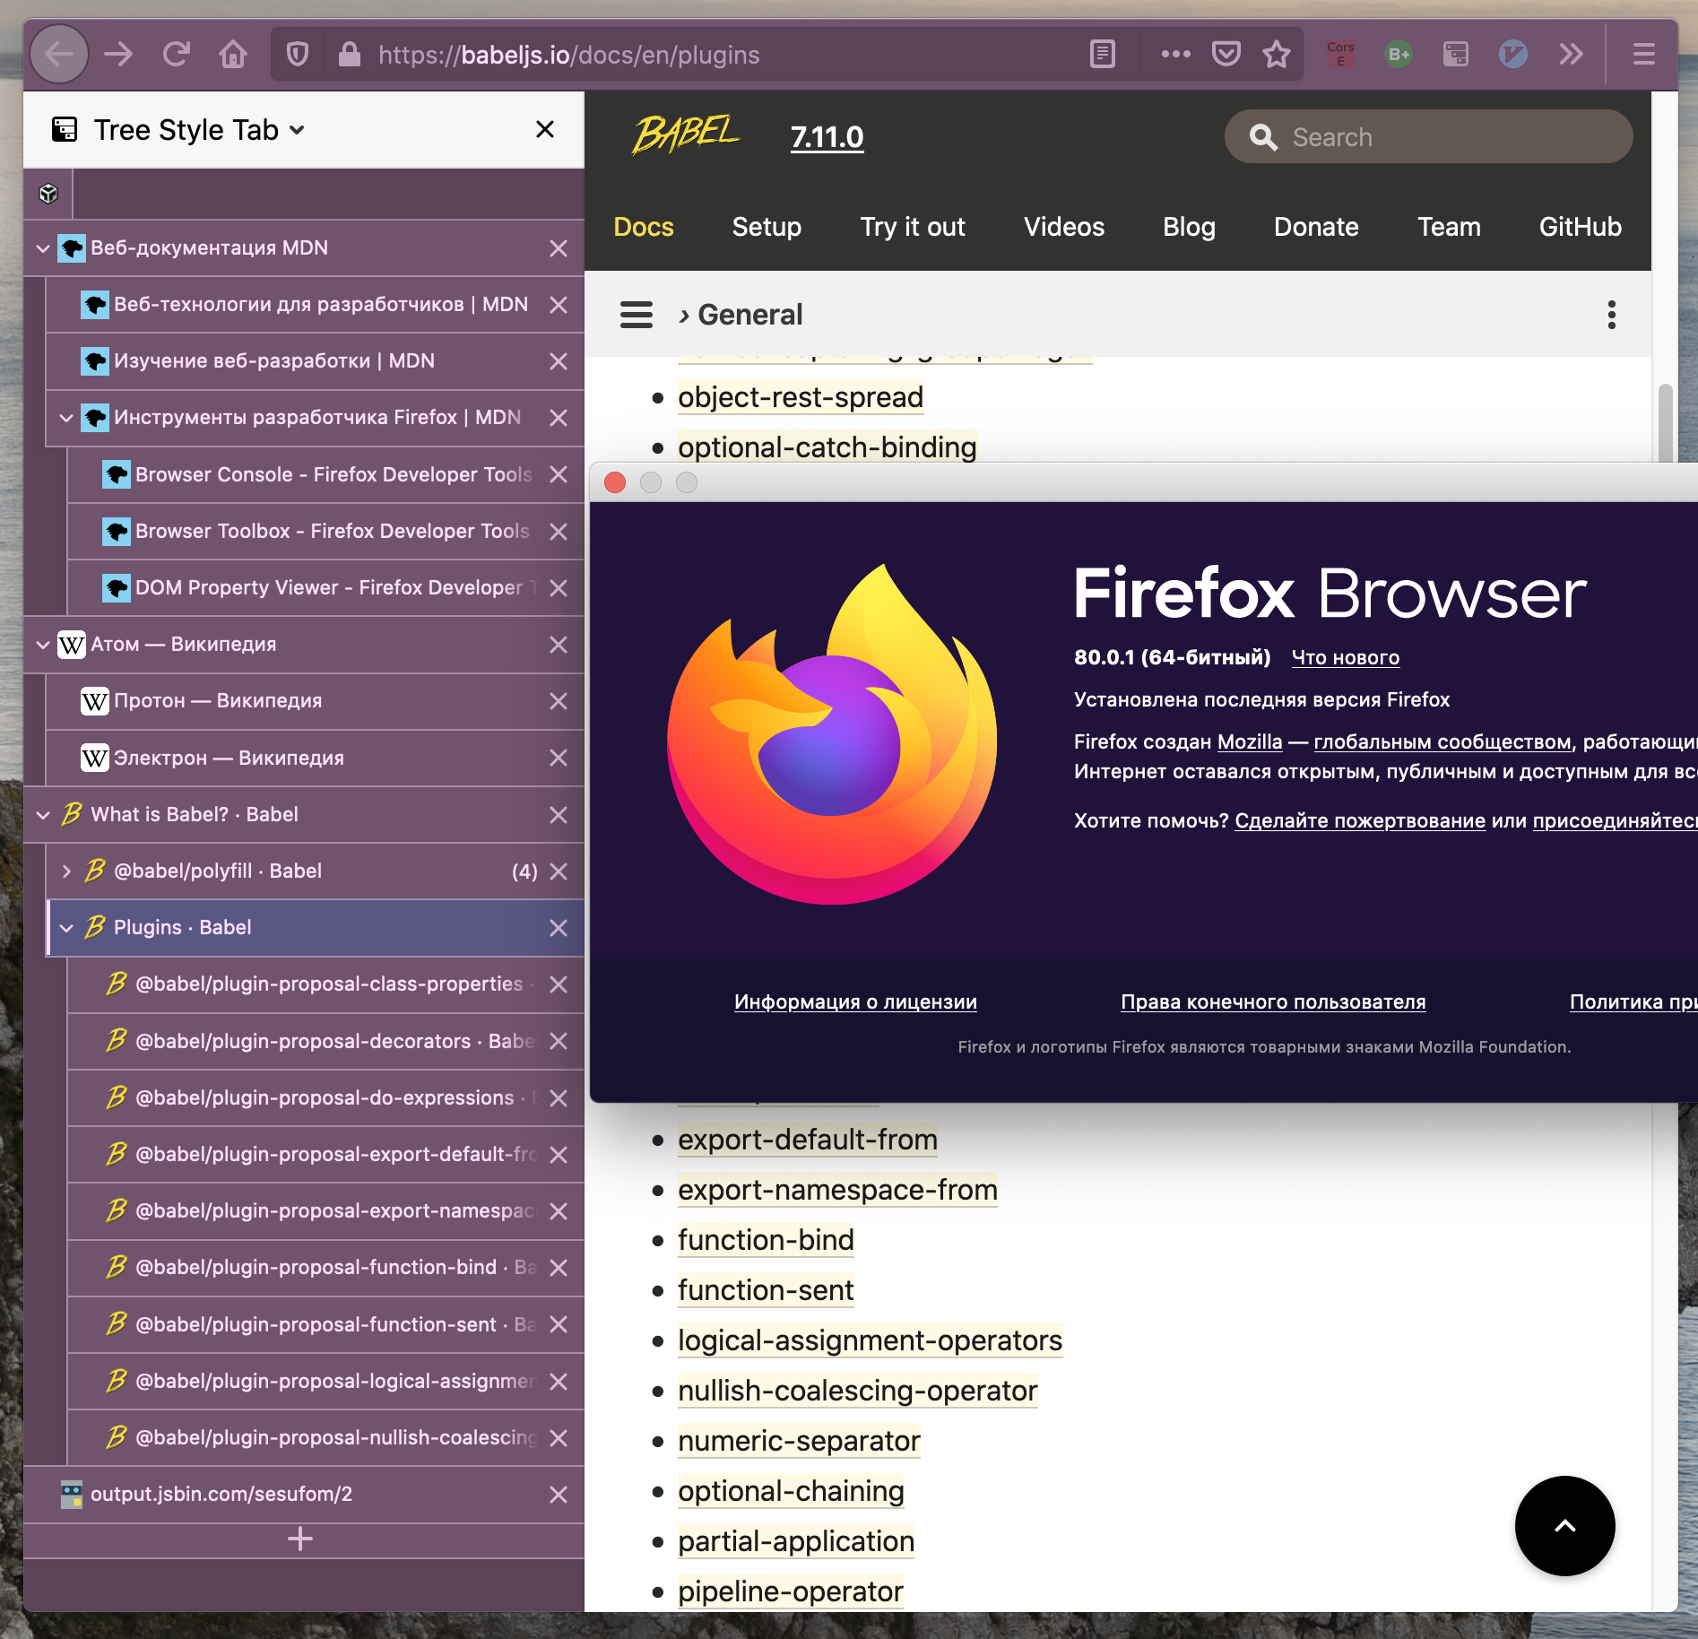Click the Babel logo
1698x1639 pixels.
tap(686, 135)
